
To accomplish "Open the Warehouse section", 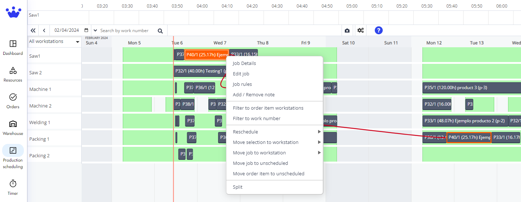I will click(x=13, y=128).
